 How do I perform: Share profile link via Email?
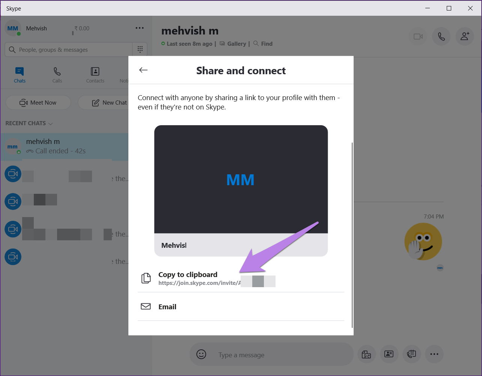(x=167, y=307)
